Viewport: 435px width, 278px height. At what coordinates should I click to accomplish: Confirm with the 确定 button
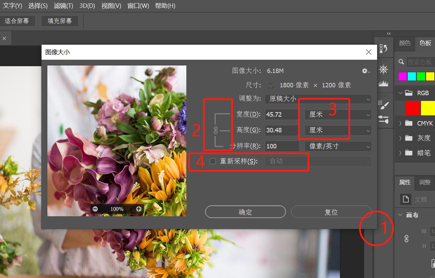[x=245, y=211]
